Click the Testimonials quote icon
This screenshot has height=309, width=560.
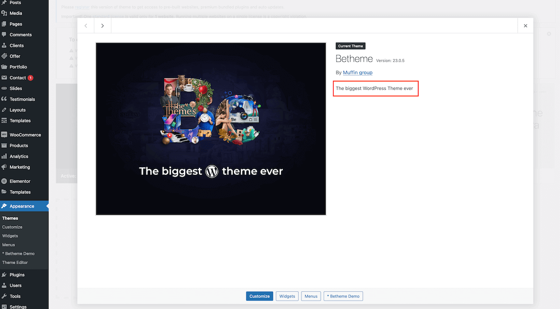tap(4, 99)
